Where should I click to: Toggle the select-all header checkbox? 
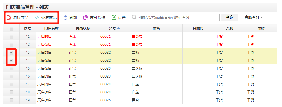coord(11,29)
